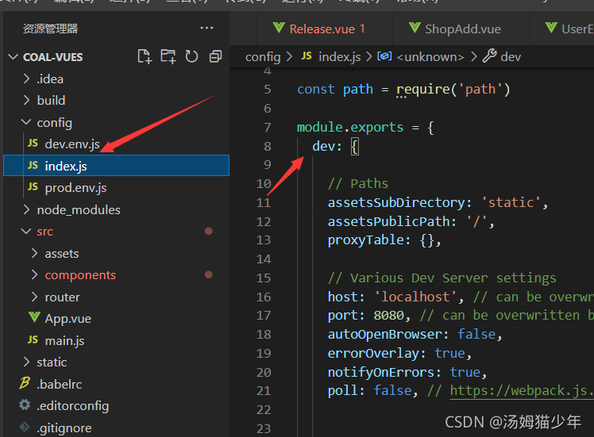Follow the https://webpack.js link on line 21
Image resolution: width=594 pixels, height=437 pixels.
pos(522,390)
